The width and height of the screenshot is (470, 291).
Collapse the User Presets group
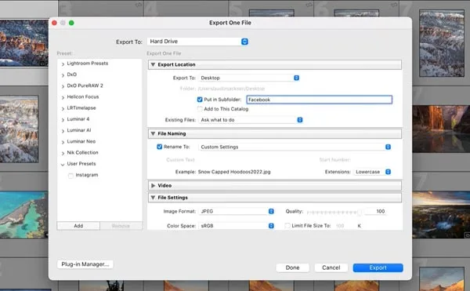[x=63, y=164]
